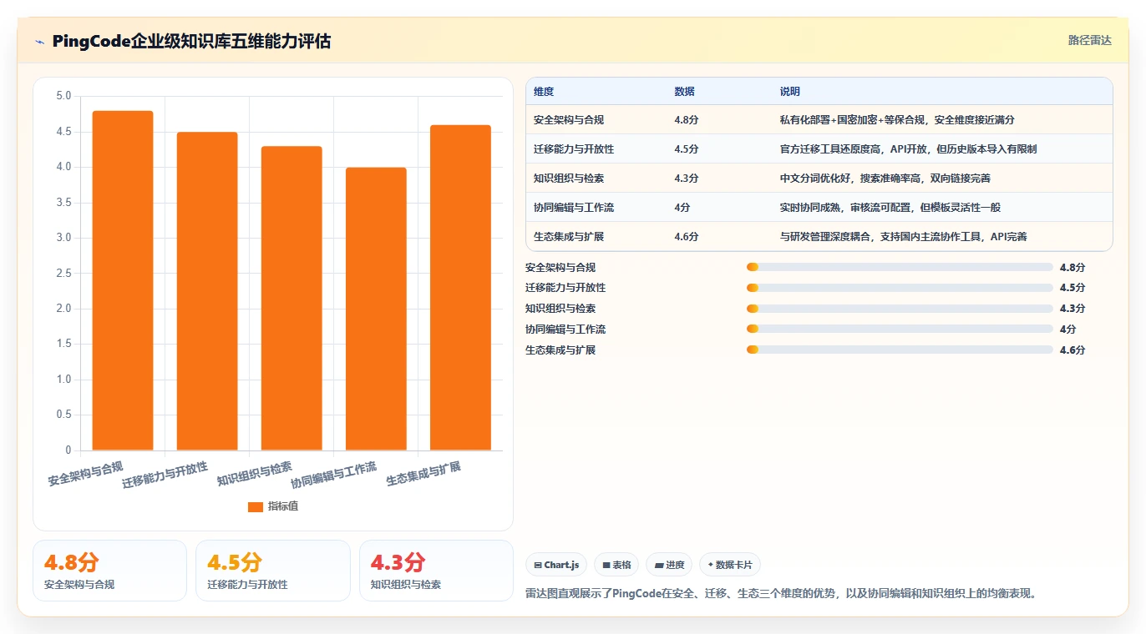Screen dimensions: 1146x634
Task: Click the 生态集成与扩展 progress bar
Action: [x=900, y=350]
